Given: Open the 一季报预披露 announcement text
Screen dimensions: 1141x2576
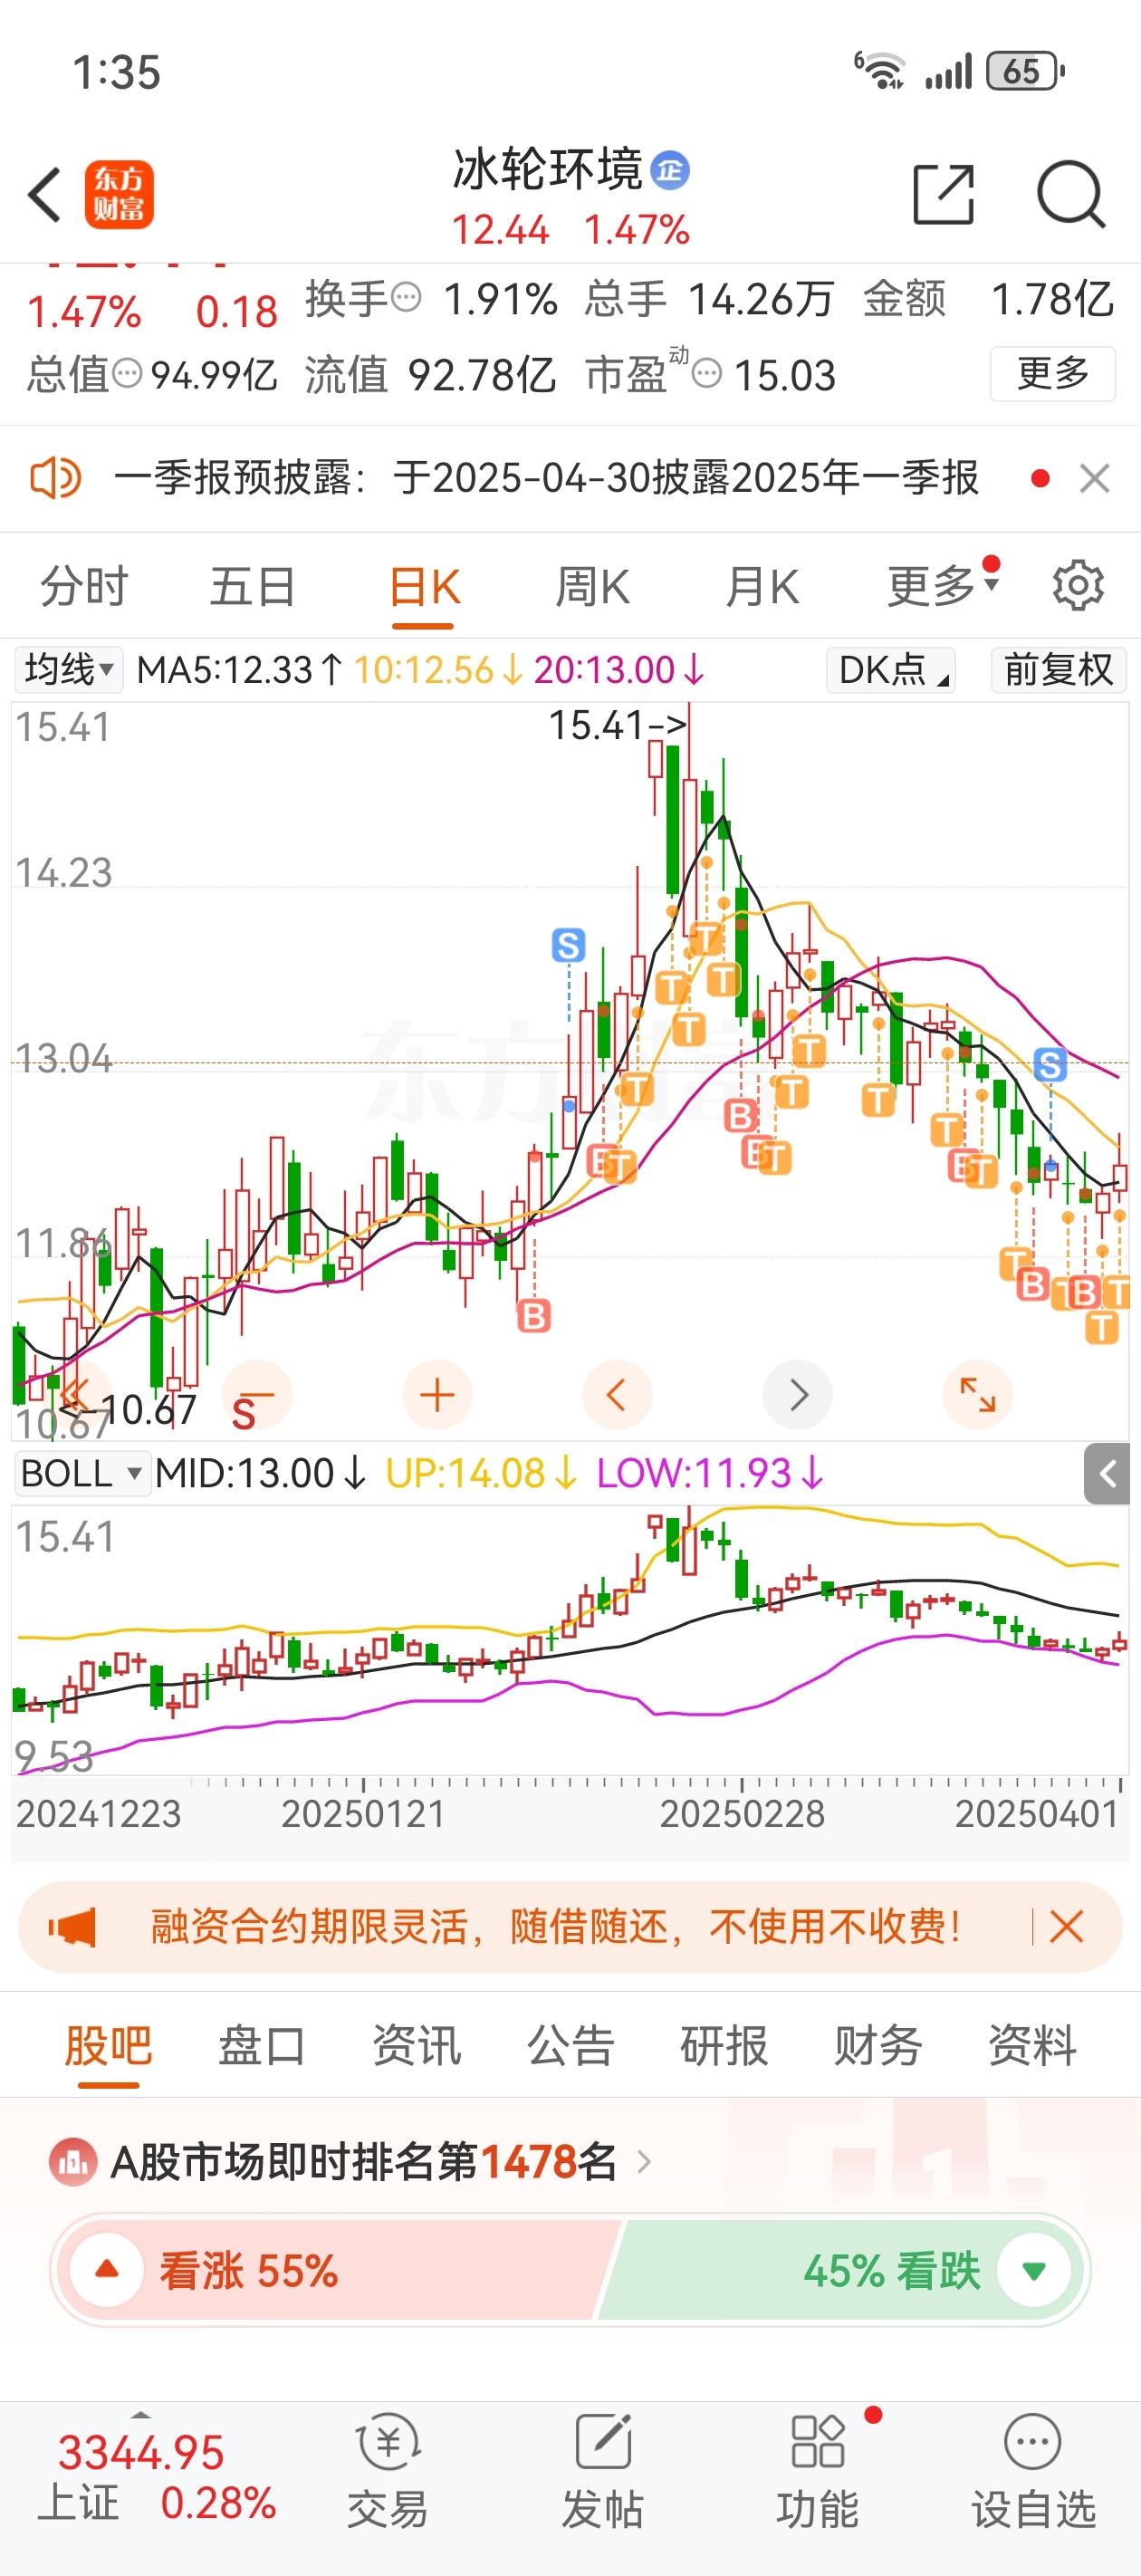Looking at the screenshot, I should point(546,478).
